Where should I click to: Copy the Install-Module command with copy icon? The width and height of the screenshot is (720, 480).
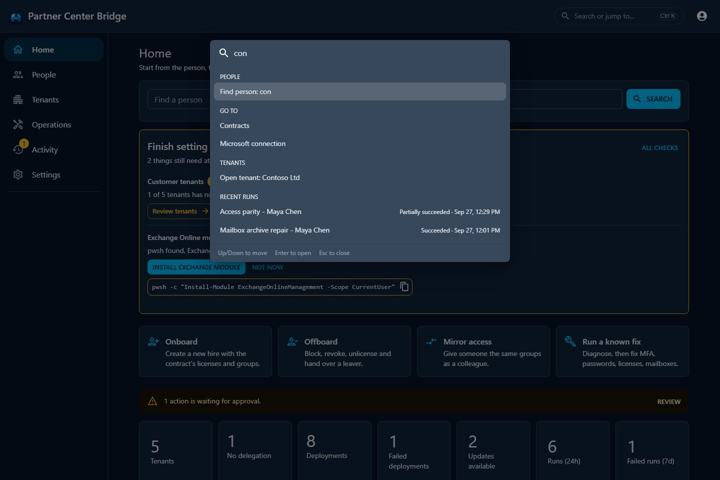pyautogui.click(x=404, y=286)
